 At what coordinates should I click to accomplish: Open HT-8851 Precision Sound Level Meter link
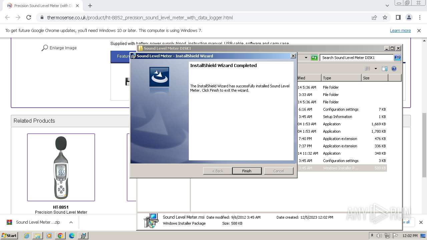tap(61, 210)
